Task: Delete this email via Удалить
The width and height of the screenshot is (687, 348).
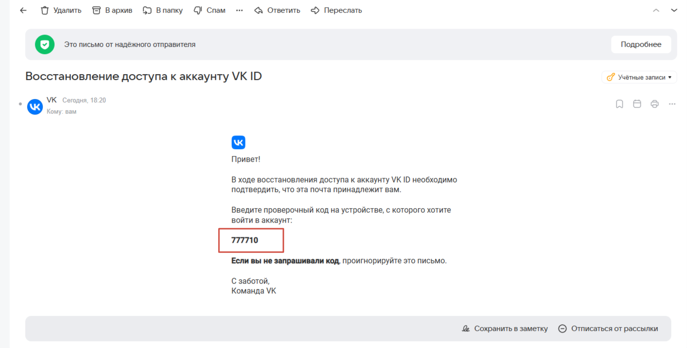Action: pos(61,10)
